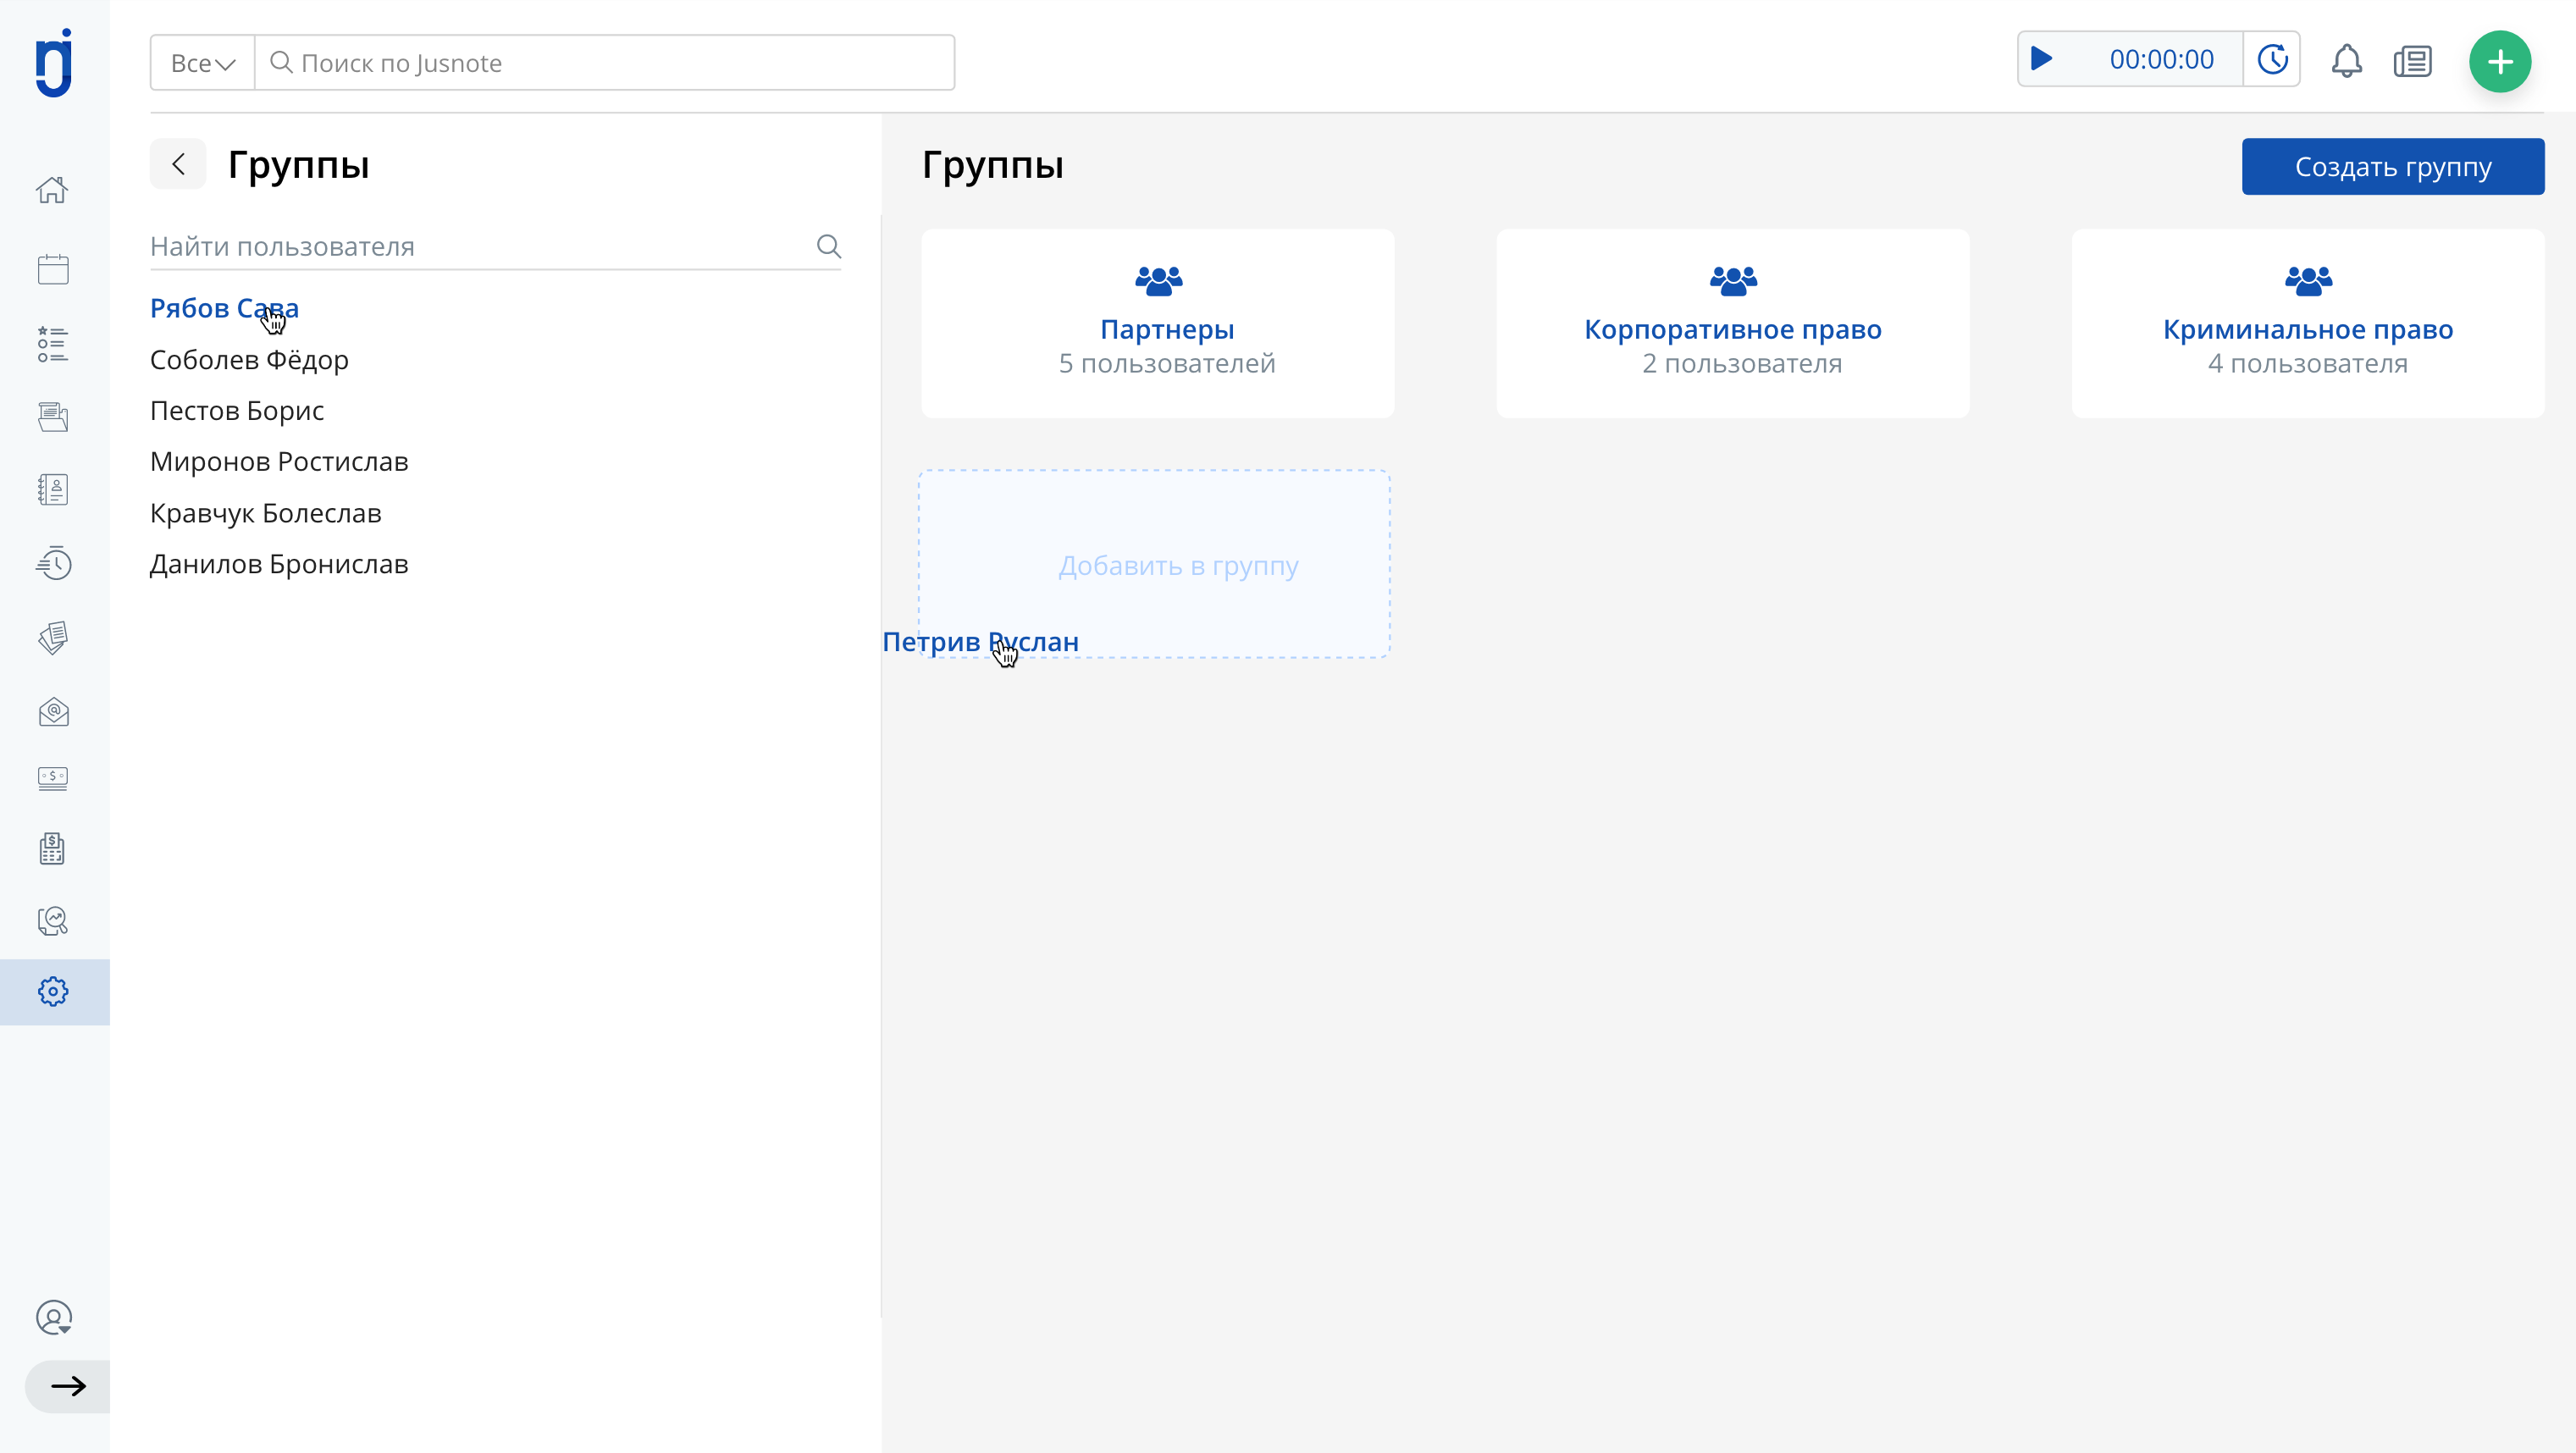Click the Jusnote logo icon

coord(54,62)
